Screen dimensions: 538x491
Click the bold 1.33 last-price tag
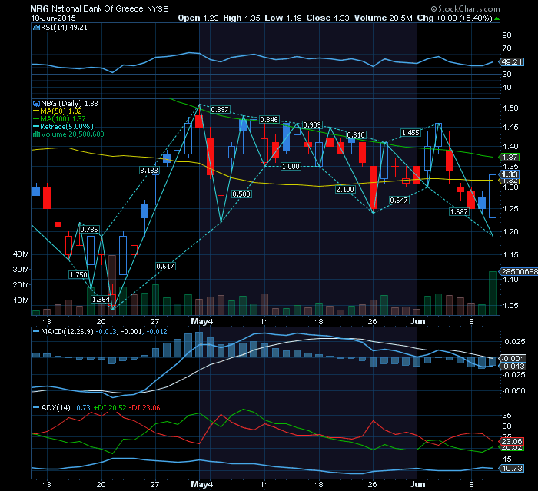point(510,174)
